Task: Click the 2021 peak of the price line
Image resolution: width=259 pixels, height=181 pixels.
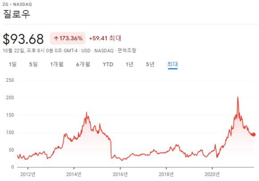Action: pos(238,97)
